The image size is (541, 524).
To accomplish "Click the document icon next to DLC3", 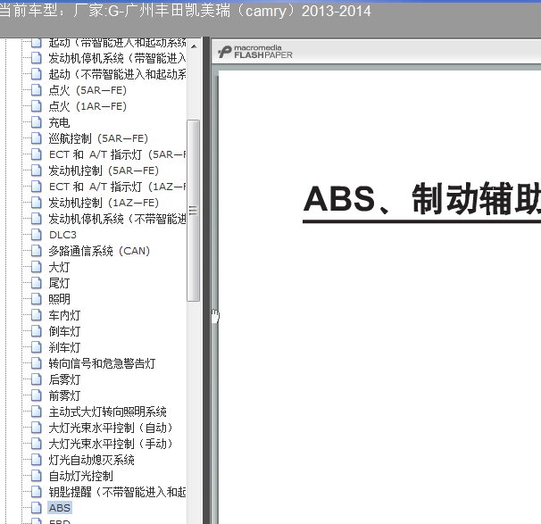I will click(x=37, y=235).
